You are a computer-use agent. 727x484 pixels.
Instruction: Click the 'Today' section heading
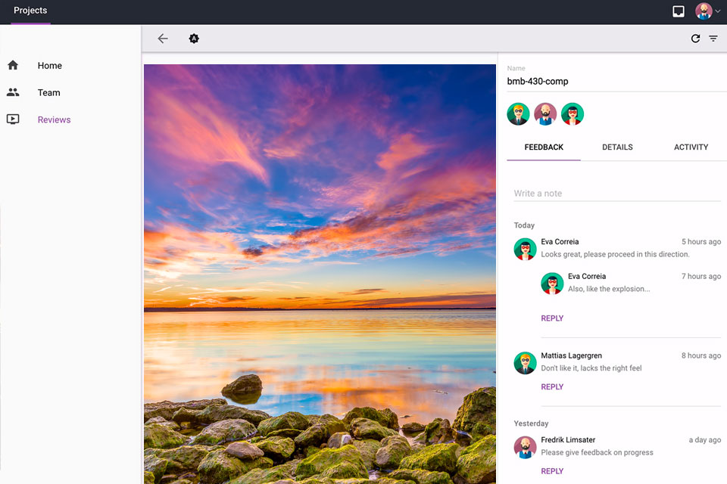pos(524,225)
